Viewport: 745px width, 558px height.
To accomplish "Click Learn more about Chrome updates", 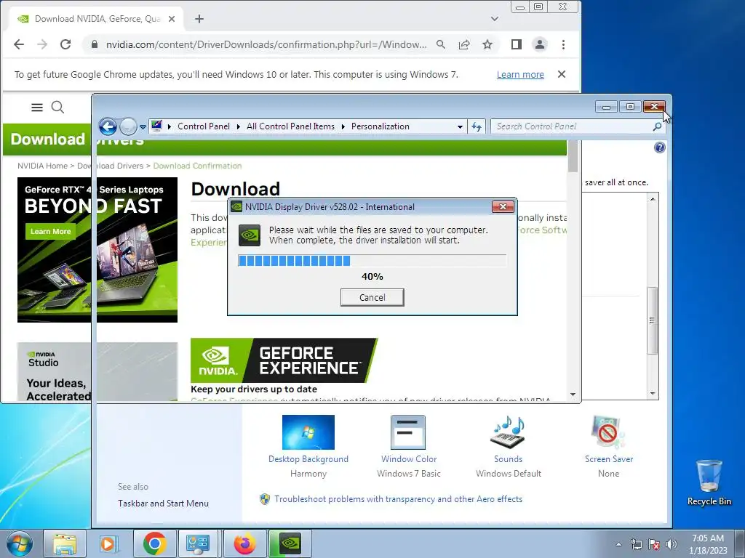I will click(520, 75).
